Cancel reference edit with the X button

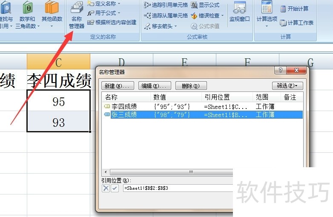point(106,188)
